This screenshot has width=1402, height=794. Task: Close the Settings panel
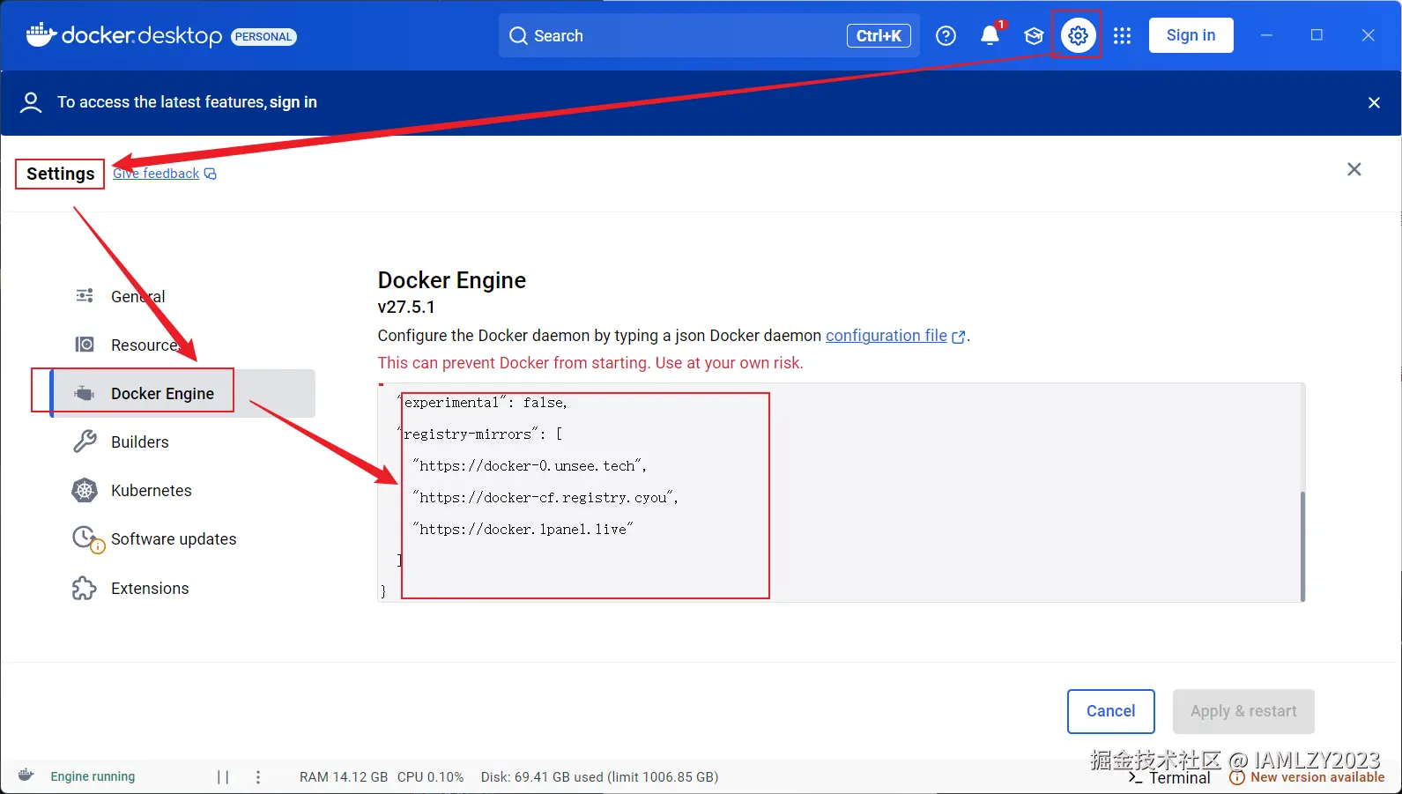click(1354, 169)
